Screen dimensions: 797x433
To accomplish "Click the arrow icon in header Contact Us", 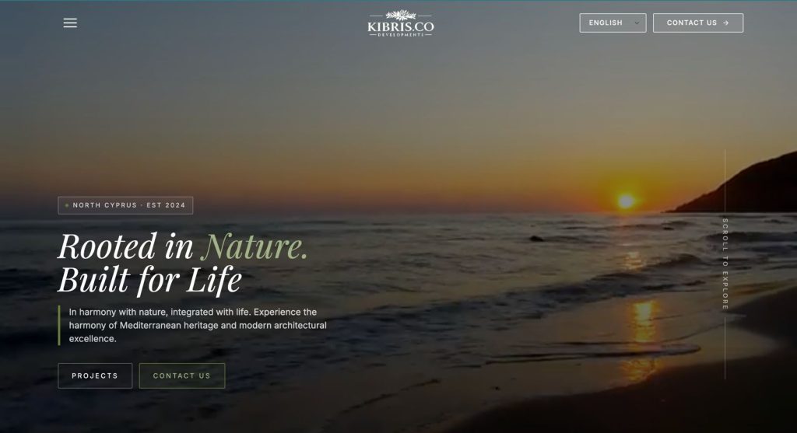I will 726,23.
